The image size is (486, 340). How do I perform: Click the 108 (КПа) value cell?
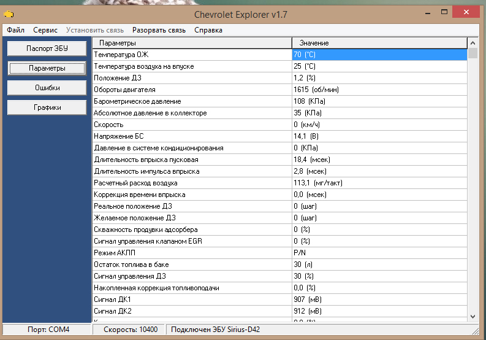tap(380, 101)
